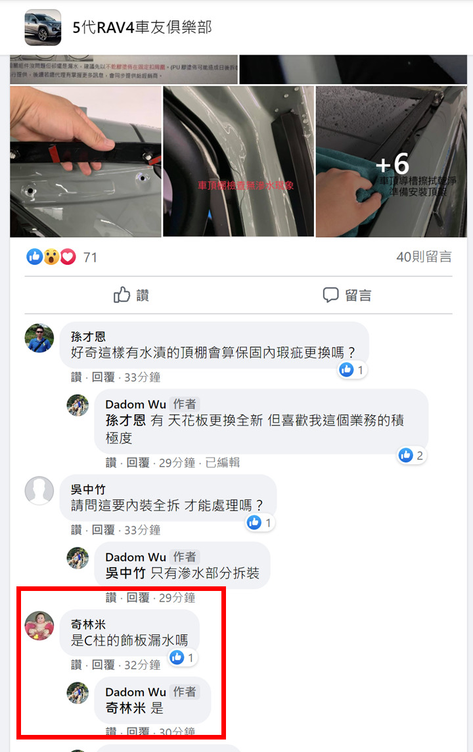Viewport: 473px width, 752px height.
Task: Like 孫才恩's comment via 讚 link
Action: 76,377
